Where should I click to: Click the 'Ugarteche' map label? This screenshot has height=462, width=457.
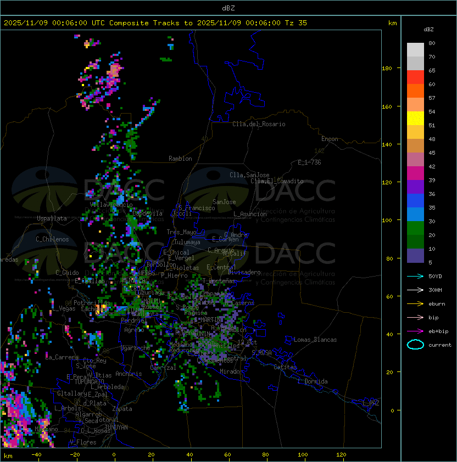coord(136,348)
